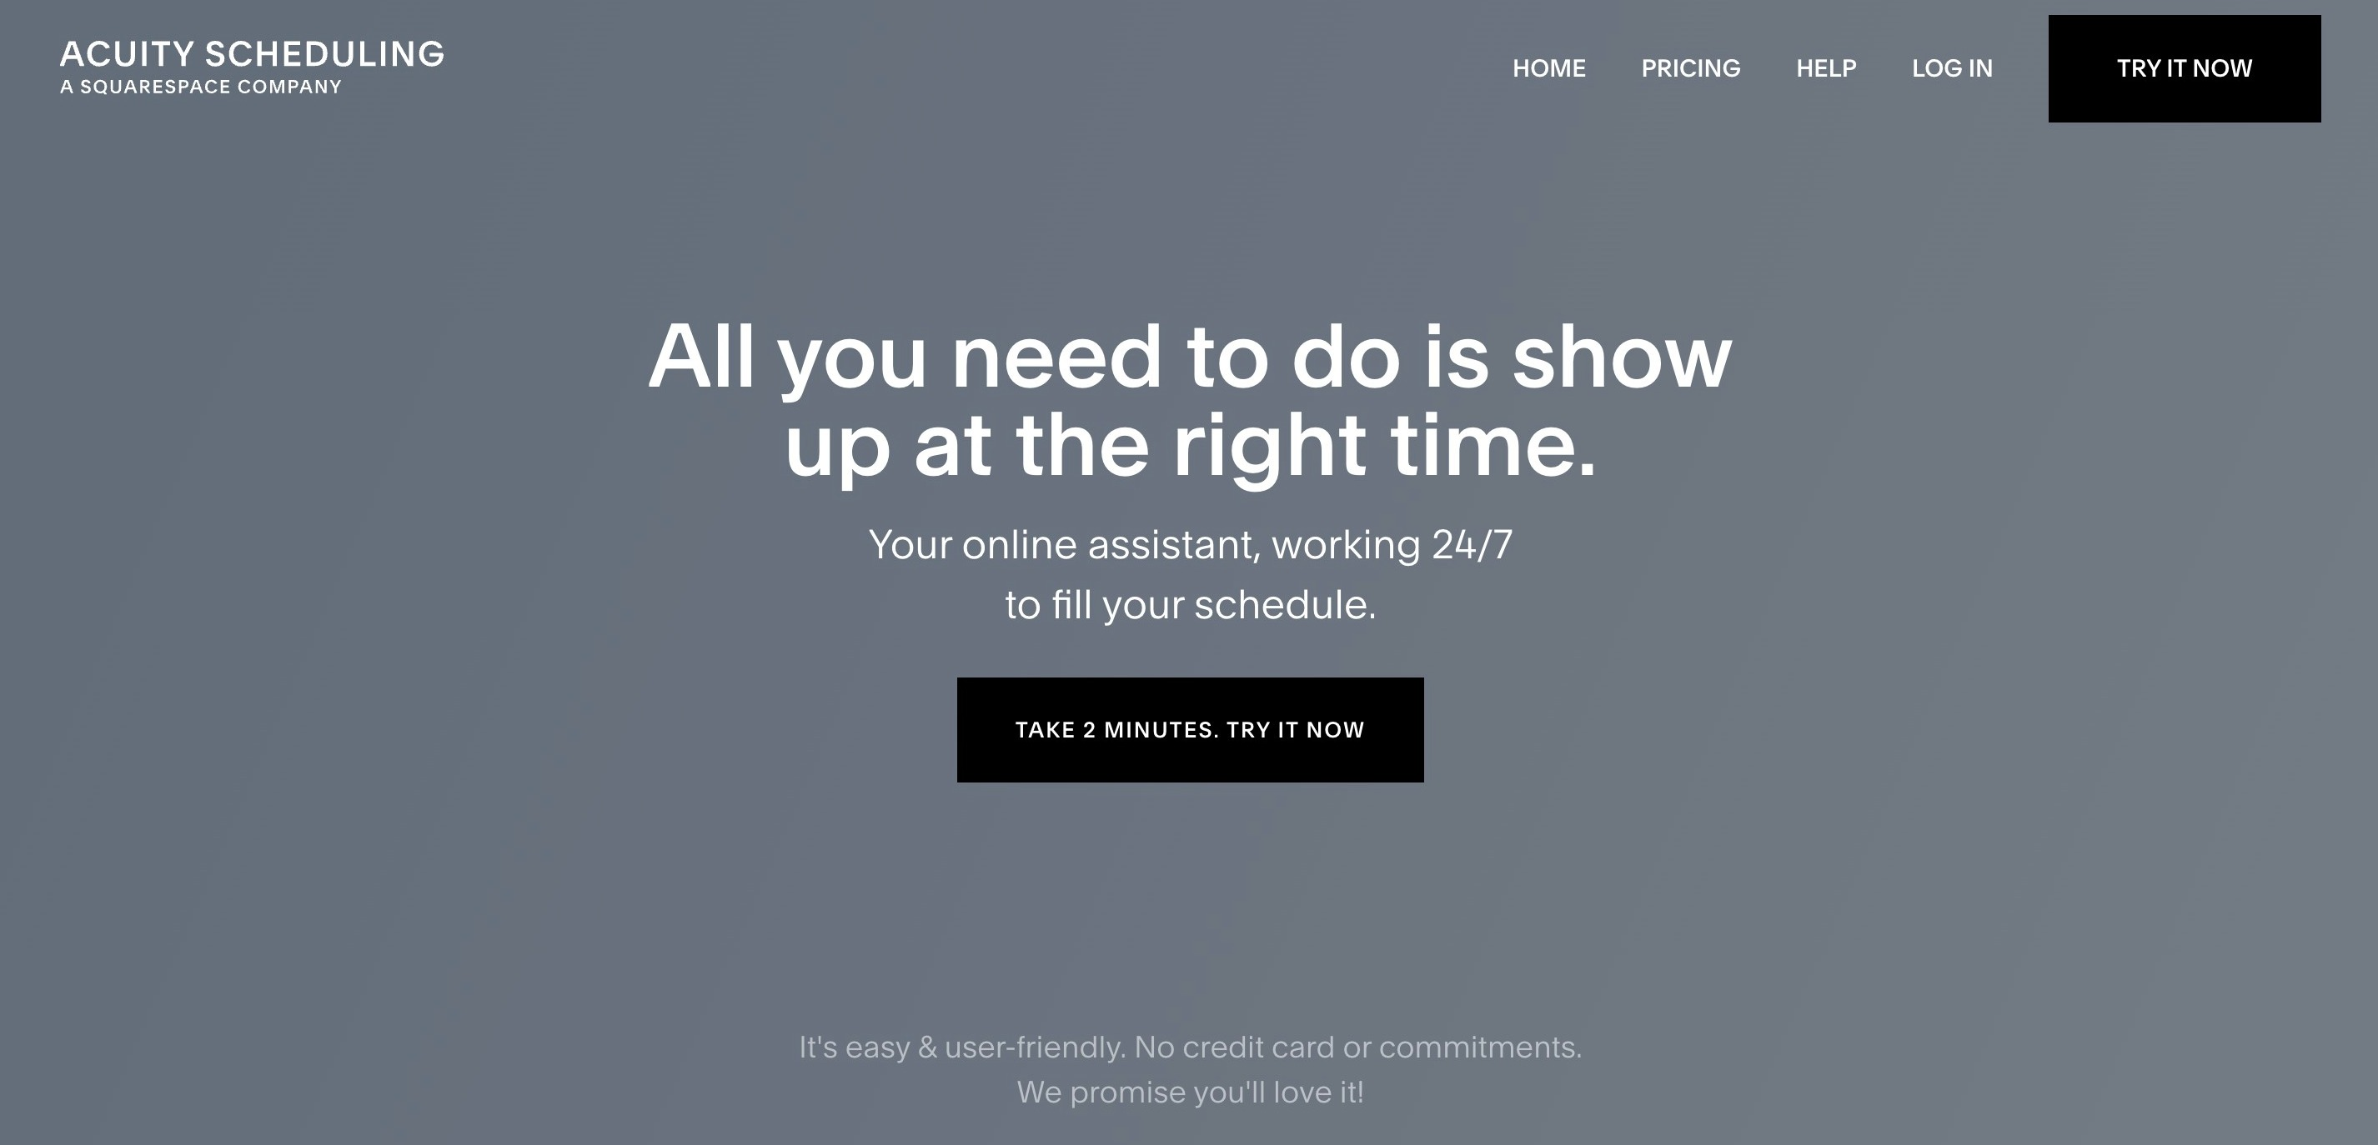Toggle the main CTA button state
The width and height of the screenshot is (2378, 1145).
click(1191, 729)
